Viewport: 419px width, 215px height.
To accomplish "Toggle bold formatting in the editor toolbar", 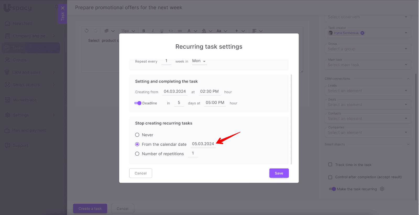I will 144,31.
